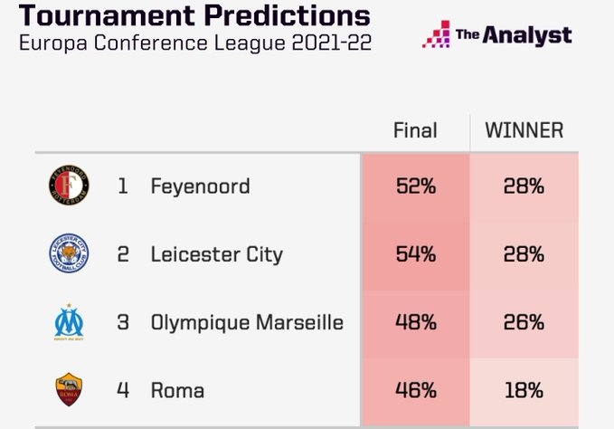
Task: Click Feyenoord's 52% Final cell
Action: 416,187
